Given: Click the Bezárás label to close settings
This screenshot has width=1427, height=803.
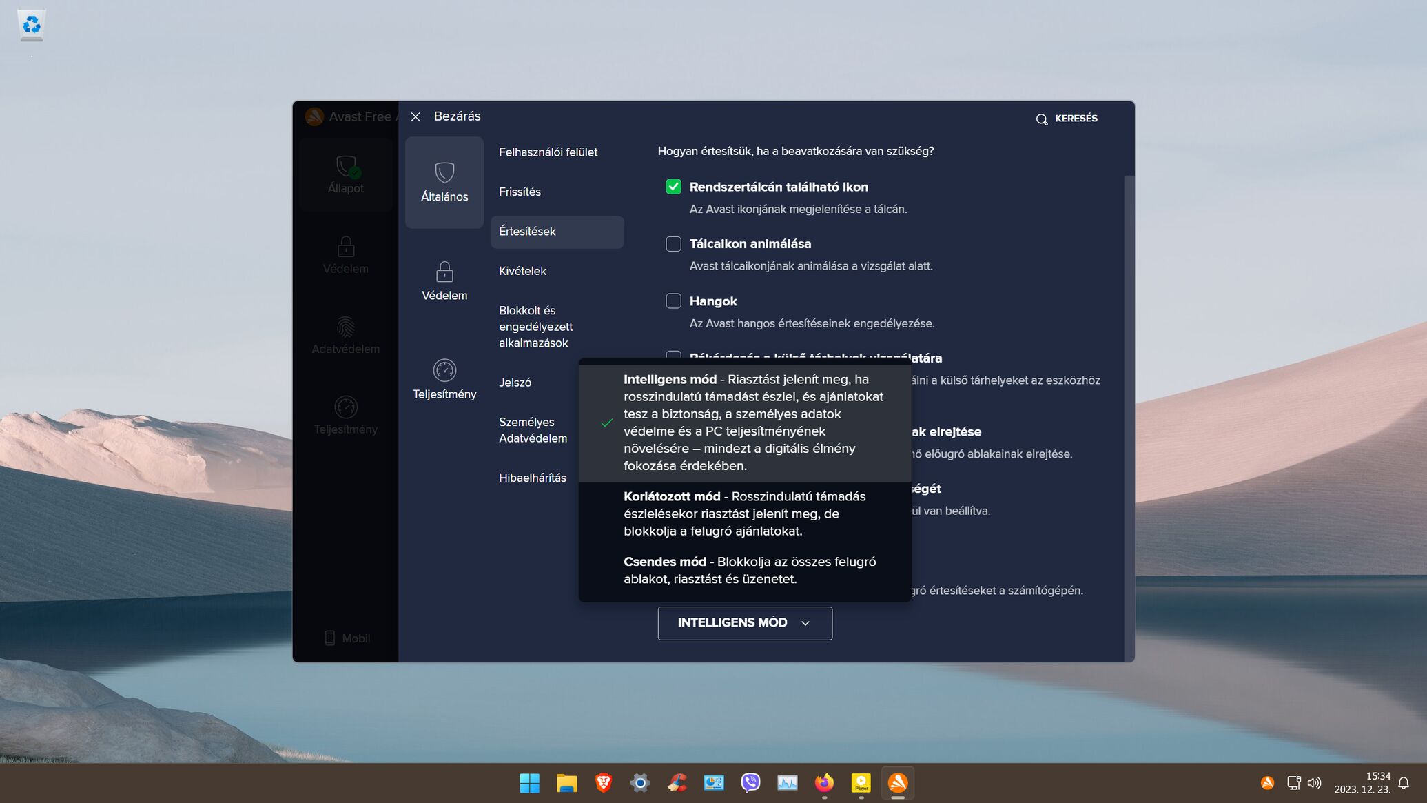Looking at the screenshot, I should coord(457,116).
